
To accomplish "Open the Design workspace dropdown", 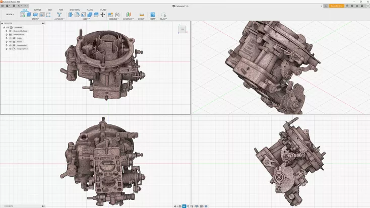I will click(10, 15).
